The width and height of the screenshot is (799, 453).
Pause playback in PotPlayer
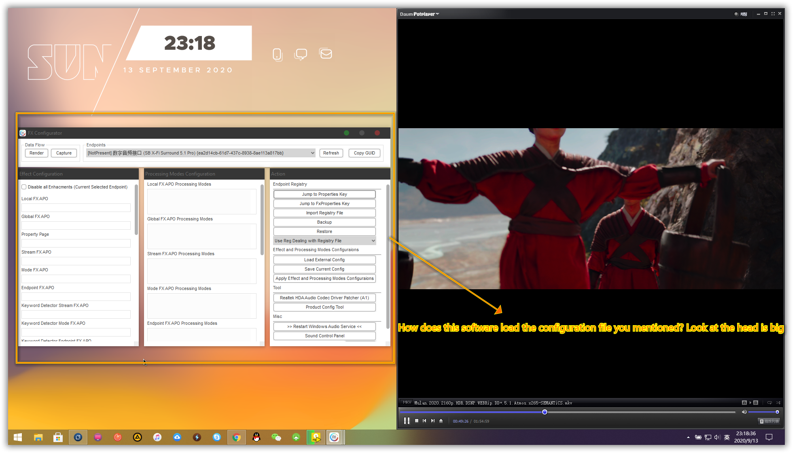[x=407, y=421]
